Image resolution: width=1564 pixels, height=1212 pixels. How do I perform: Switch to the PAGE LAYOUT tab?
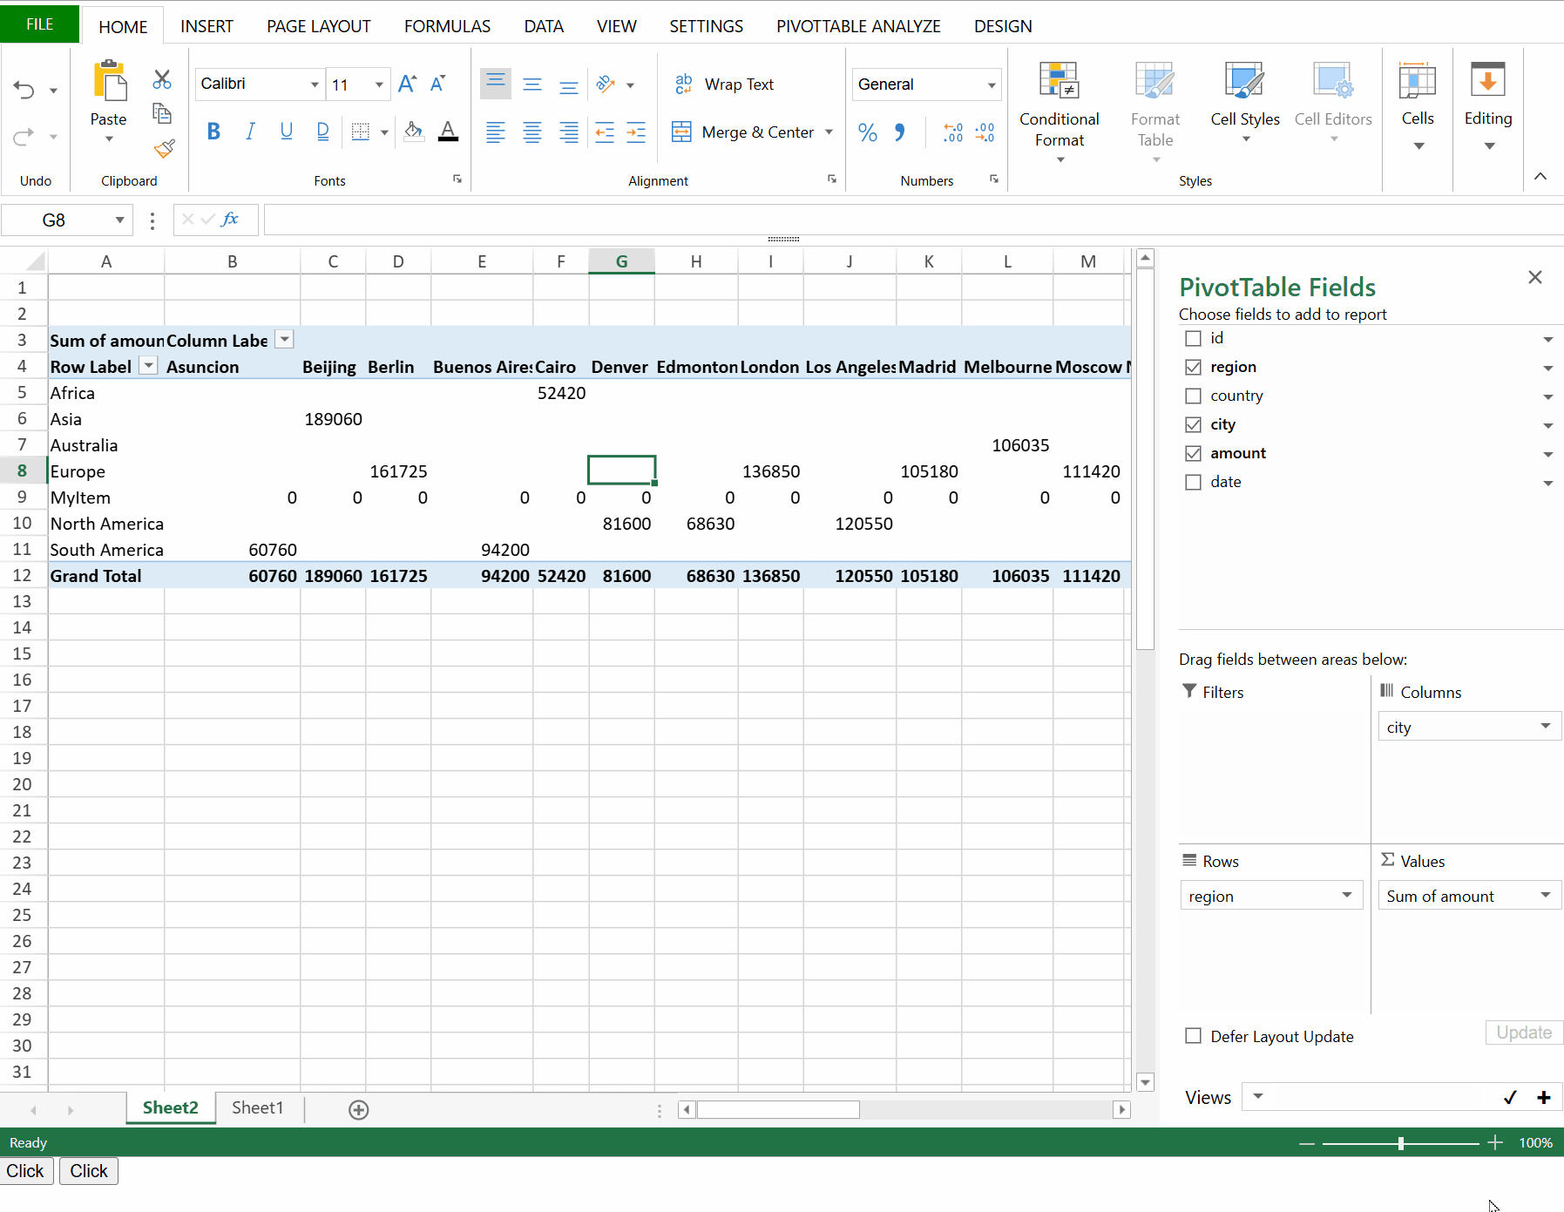point(319,26)
